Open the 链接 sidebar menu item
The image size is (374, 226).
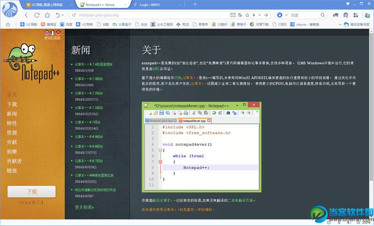click(12, 171)
